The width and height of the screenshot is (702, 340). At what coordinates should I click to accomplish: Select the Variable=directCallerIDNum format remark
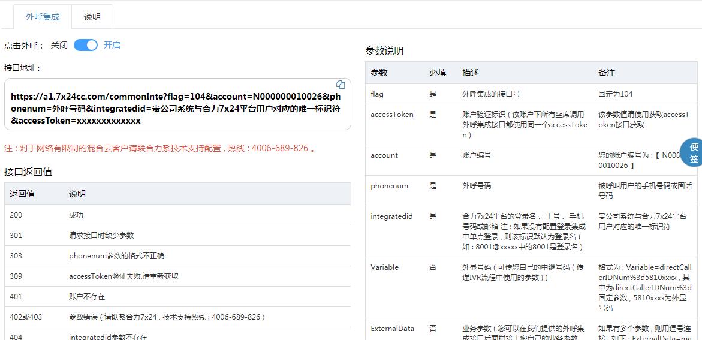[645, 288]
